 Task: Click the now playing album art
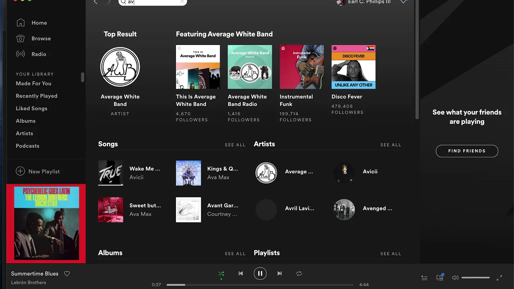click(x=46, y=224)
